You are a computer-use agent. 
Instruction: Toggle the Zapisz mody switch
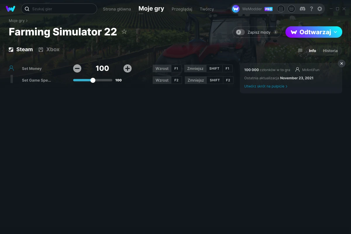[x=240, y=32]
